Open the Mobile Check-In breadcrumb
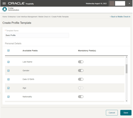The image size is (133, 118). tap(44, 17)
